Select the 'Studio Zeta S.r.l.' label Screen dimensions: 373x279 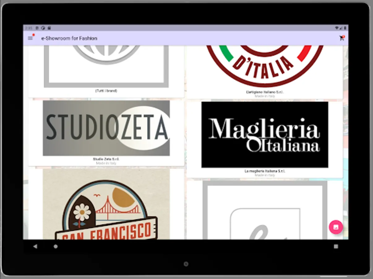point(106,159)
